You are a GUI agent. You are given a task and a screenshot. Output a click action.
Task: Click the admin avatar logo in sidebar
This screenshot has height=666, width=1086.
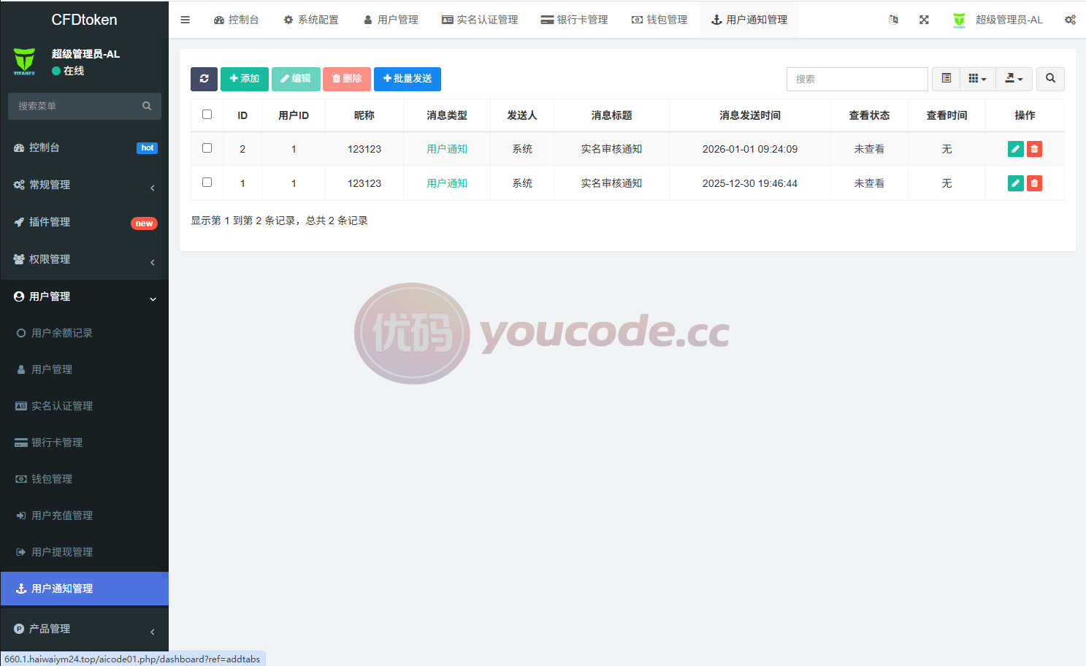[24, 61]
